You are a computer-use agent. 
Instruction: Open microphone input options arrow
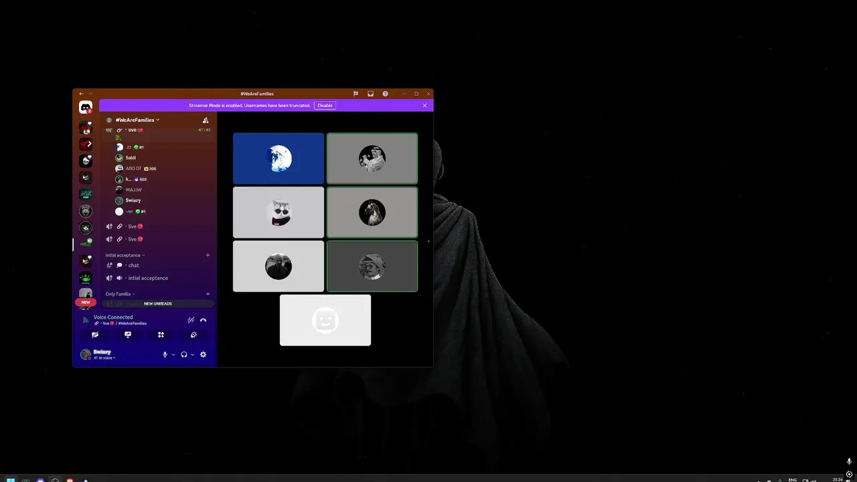click(x=173, y=355)
